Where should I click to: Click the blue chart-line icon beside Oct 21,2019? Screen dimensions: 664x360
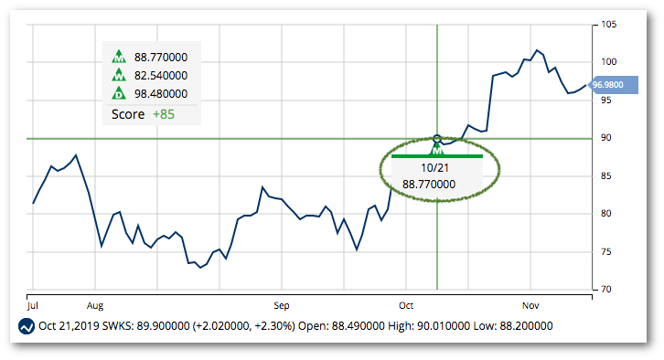27,326
